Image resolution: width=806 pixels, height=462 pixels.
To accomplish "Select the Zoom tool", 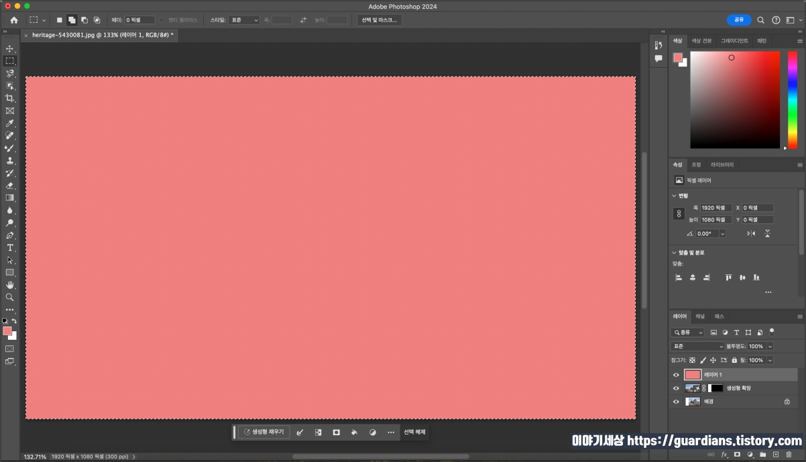I will (x=9, y=297).
